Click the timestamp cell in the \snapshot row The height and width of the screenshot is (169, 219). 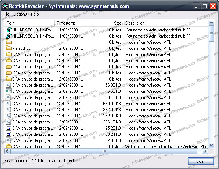[x=71, y=48]
